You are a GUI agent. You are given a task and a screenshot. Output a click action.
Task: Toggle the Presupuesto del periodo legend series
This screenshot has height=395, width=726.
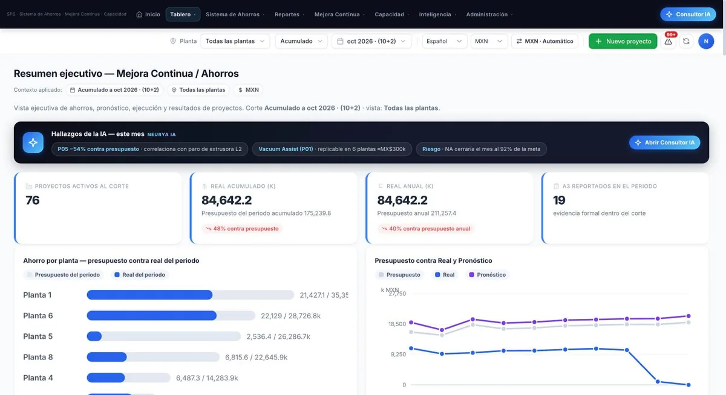click(63, 275)
